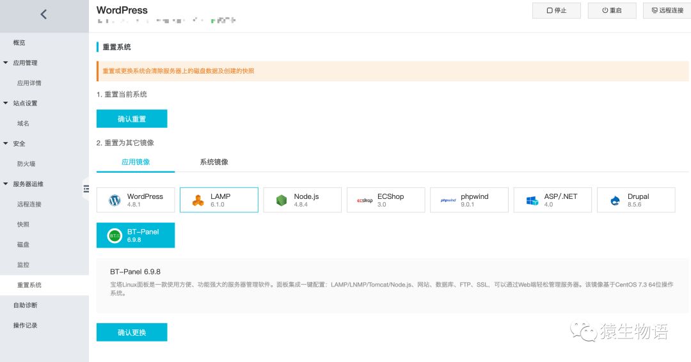Click the WordPress page title text
This screenshot has width=691, height=362.
click(122, 10)
